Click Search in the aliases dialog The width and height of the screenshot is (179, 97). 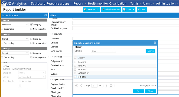pyautogui.click(x=151, y=51)
